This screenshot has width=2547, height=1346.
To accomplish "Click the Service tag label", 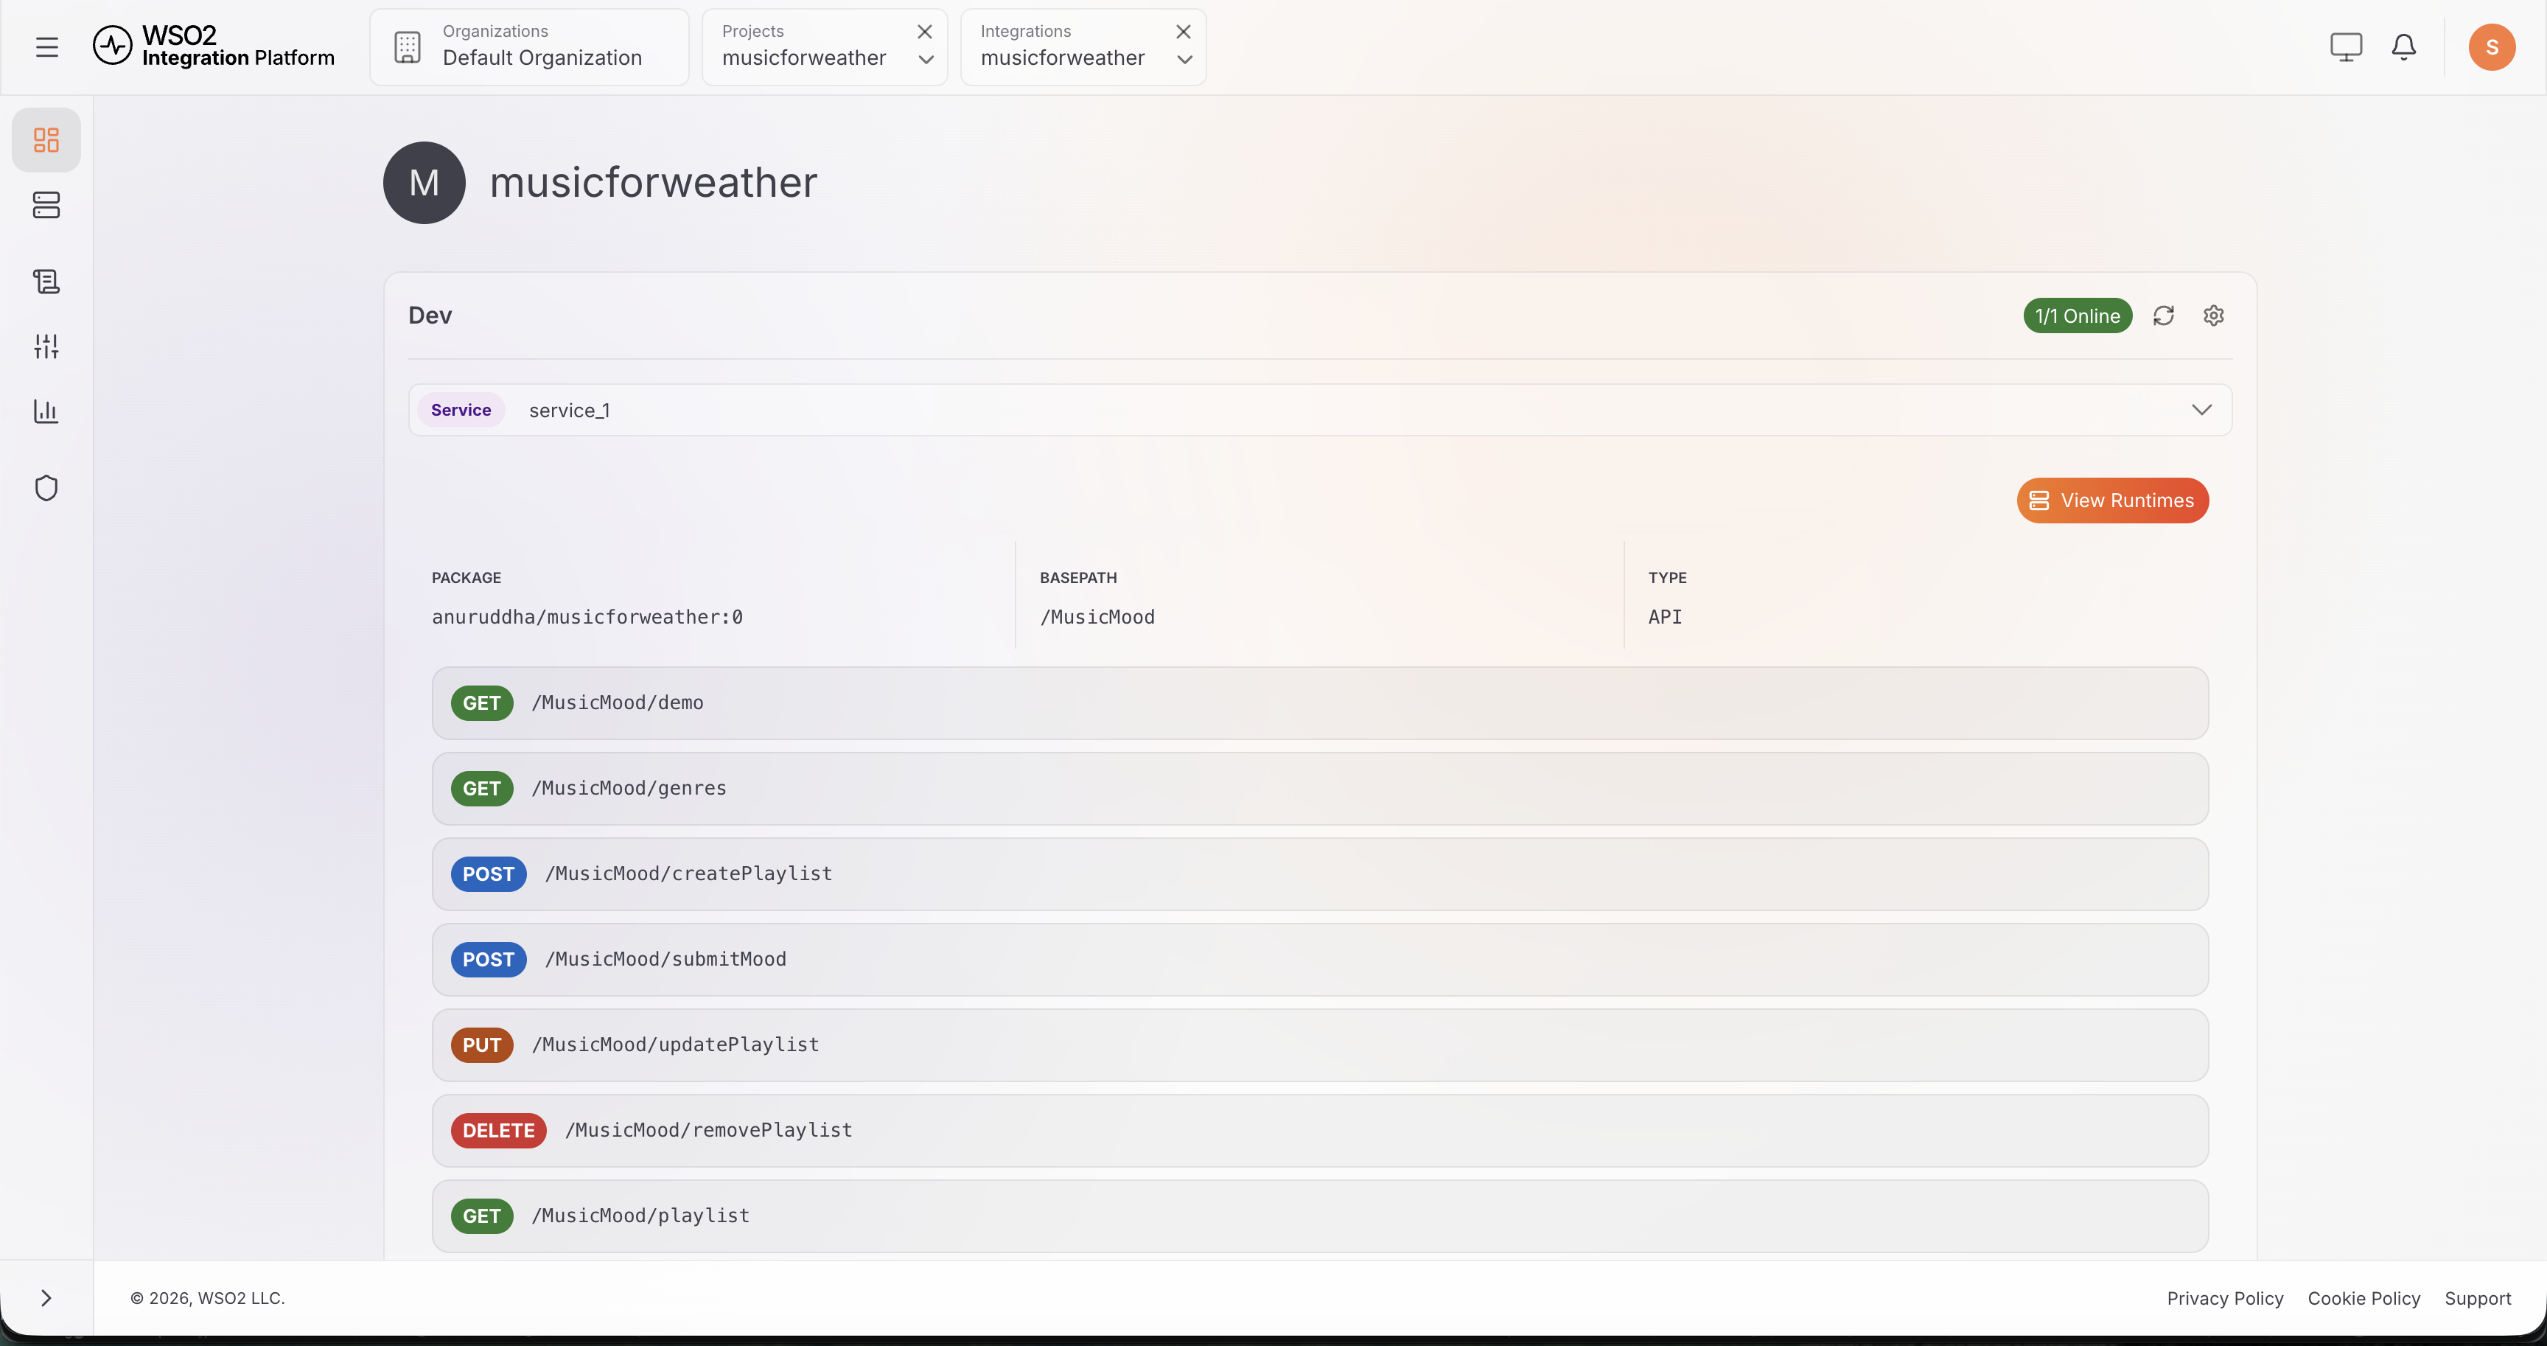I will point(461,409).
